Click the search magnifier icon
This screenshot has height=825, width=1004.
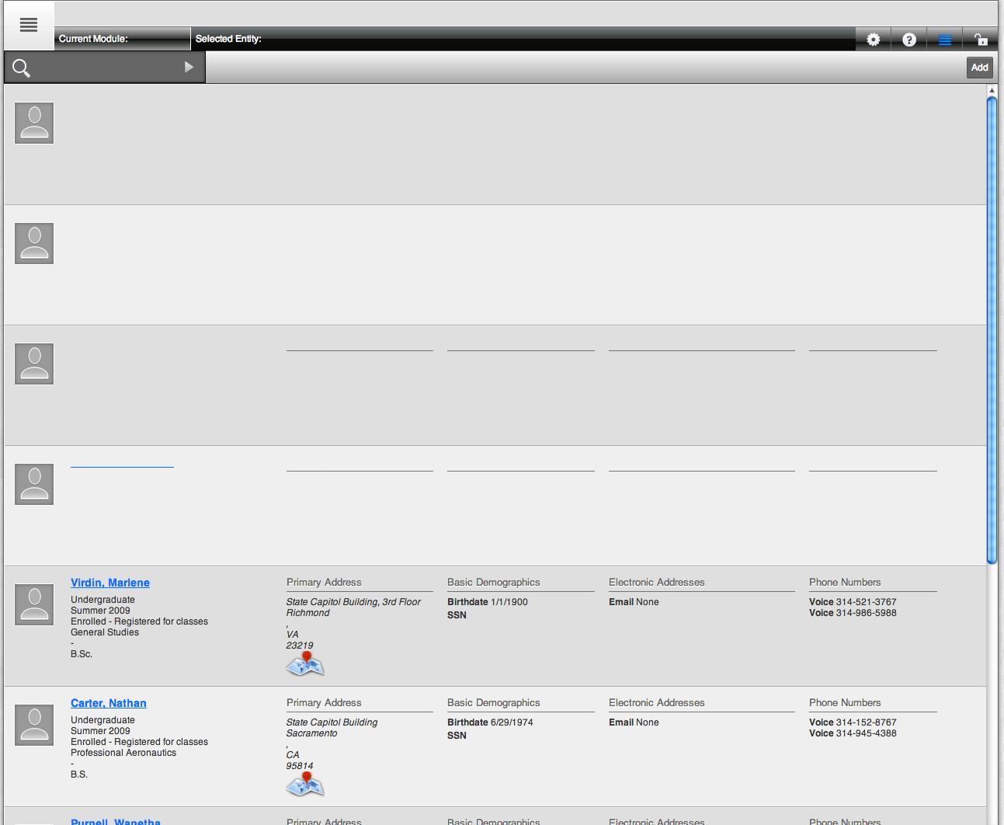click(22, 68)
